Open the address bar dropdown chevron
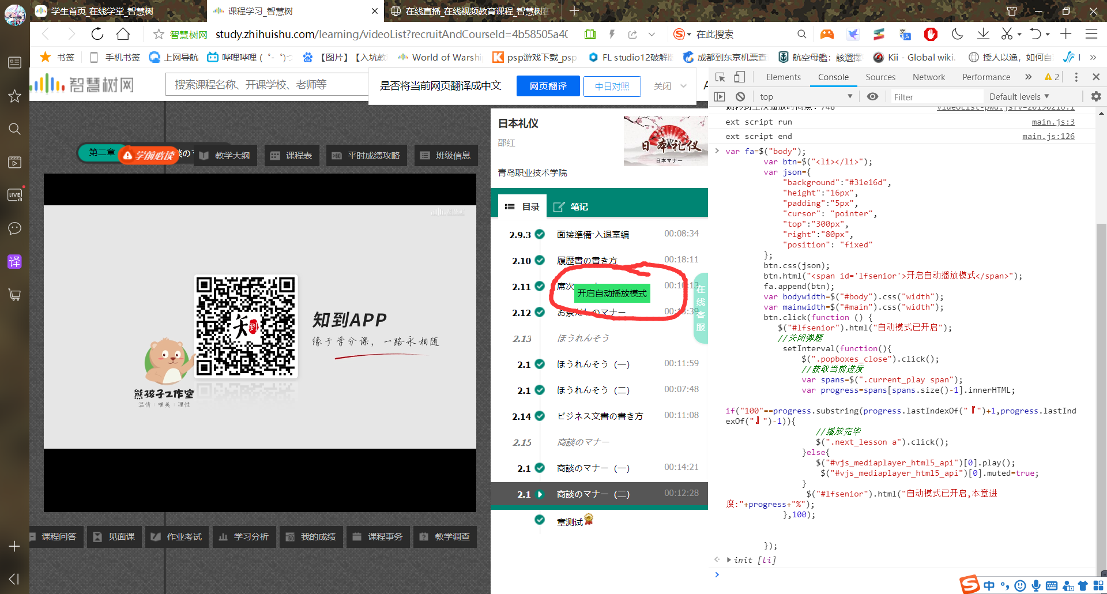This screenshot has height=594, width=1107. [x=652, y=35]
